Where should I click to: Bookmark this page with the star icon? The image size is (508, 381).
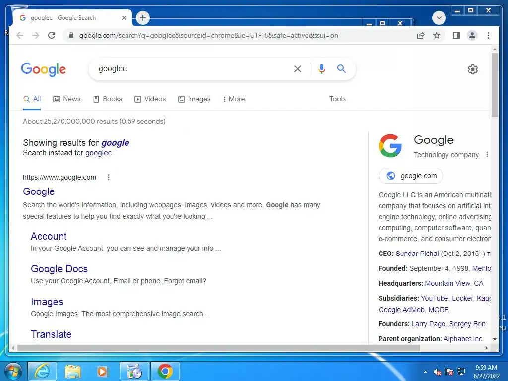pyautogui.click(x=437, y=35)
